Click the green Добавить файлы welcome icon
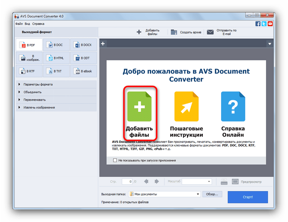Image resolution: width=288 pixels, height=222 pixels. [139, 107]
